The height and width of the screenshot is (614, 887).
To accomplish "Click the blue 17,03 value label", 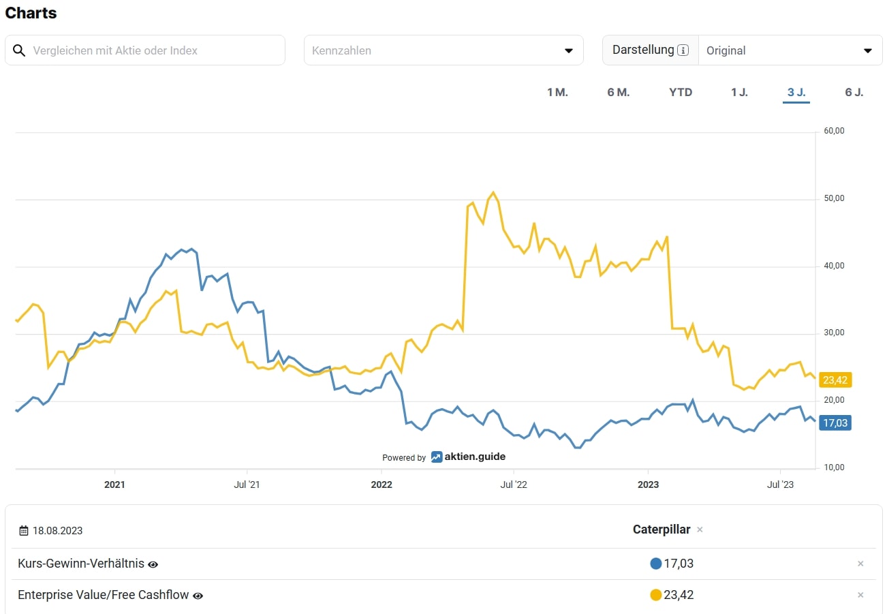I will (x=835, y=423).
